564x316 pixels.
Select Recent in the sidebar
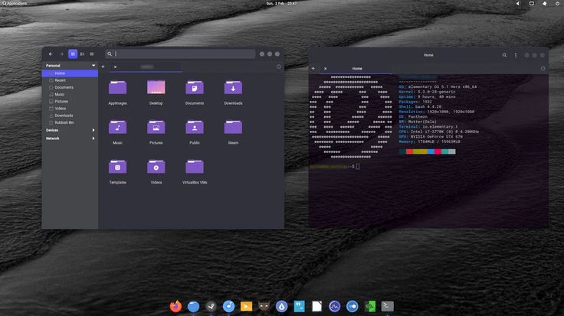coord(60,80)
